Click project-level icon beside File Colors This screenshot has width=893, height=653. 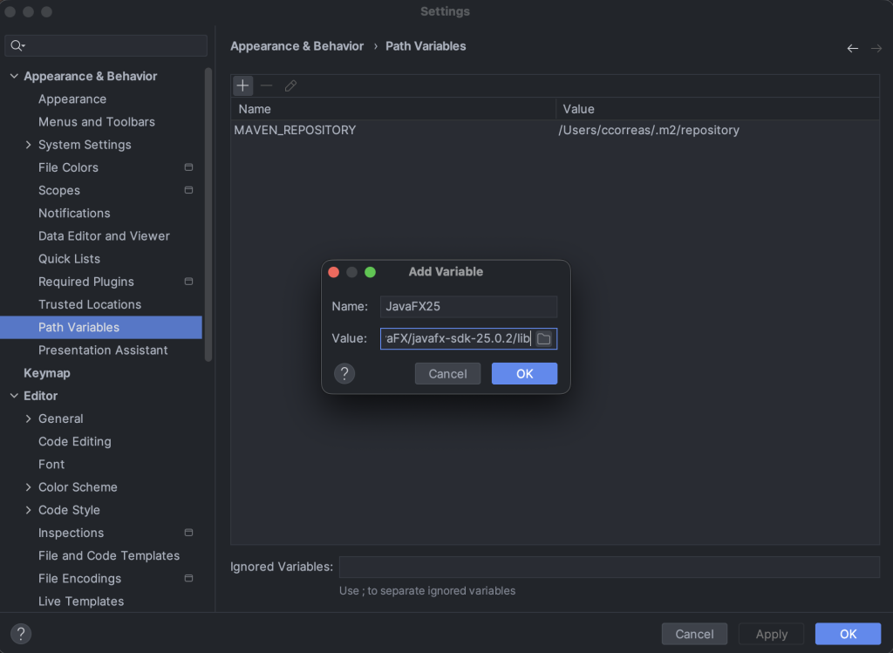point(188,167)
